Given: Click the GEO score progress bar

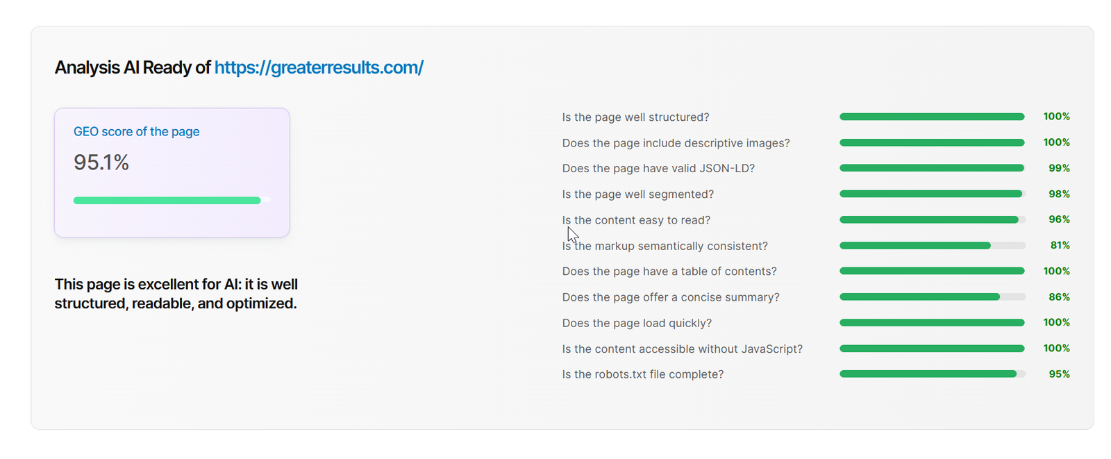Looking at the screenshot, I should point(172,201).
